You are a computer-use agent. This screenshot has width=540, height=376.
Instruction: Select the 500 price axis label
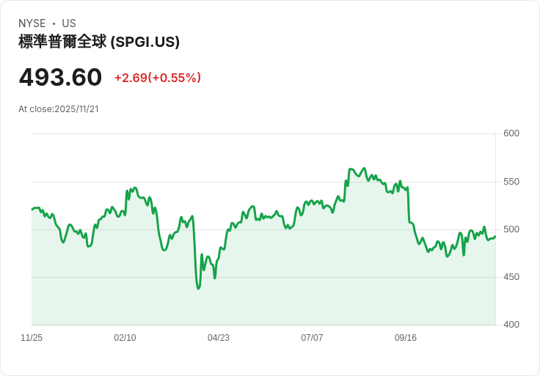click(x=511, y=229)
